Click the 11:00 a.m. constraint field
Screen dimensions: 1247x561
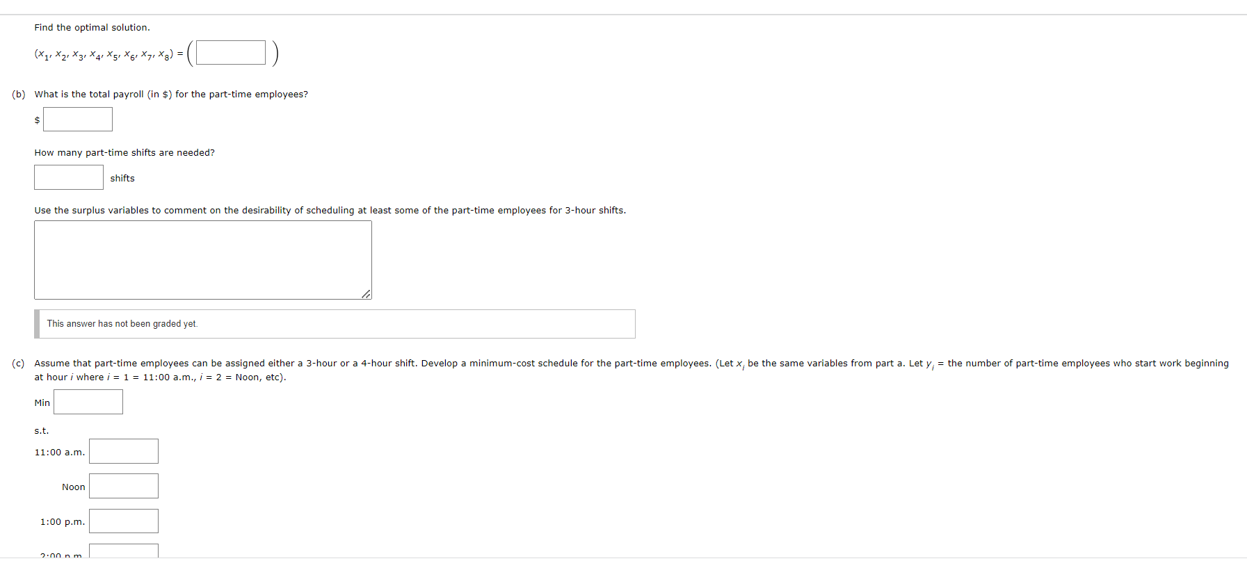pos(124,451)
